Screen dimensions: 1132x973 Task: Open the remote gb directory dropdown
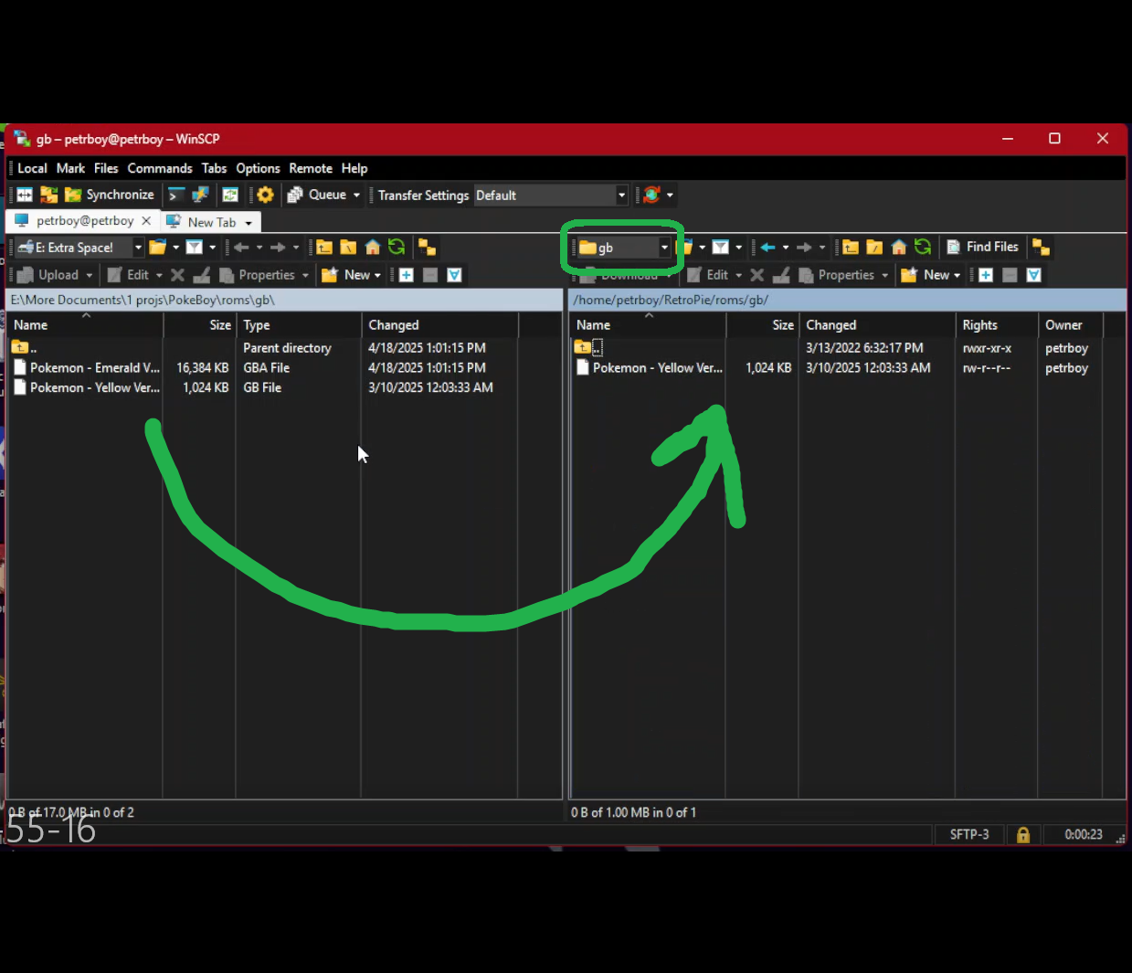point(664,248)
